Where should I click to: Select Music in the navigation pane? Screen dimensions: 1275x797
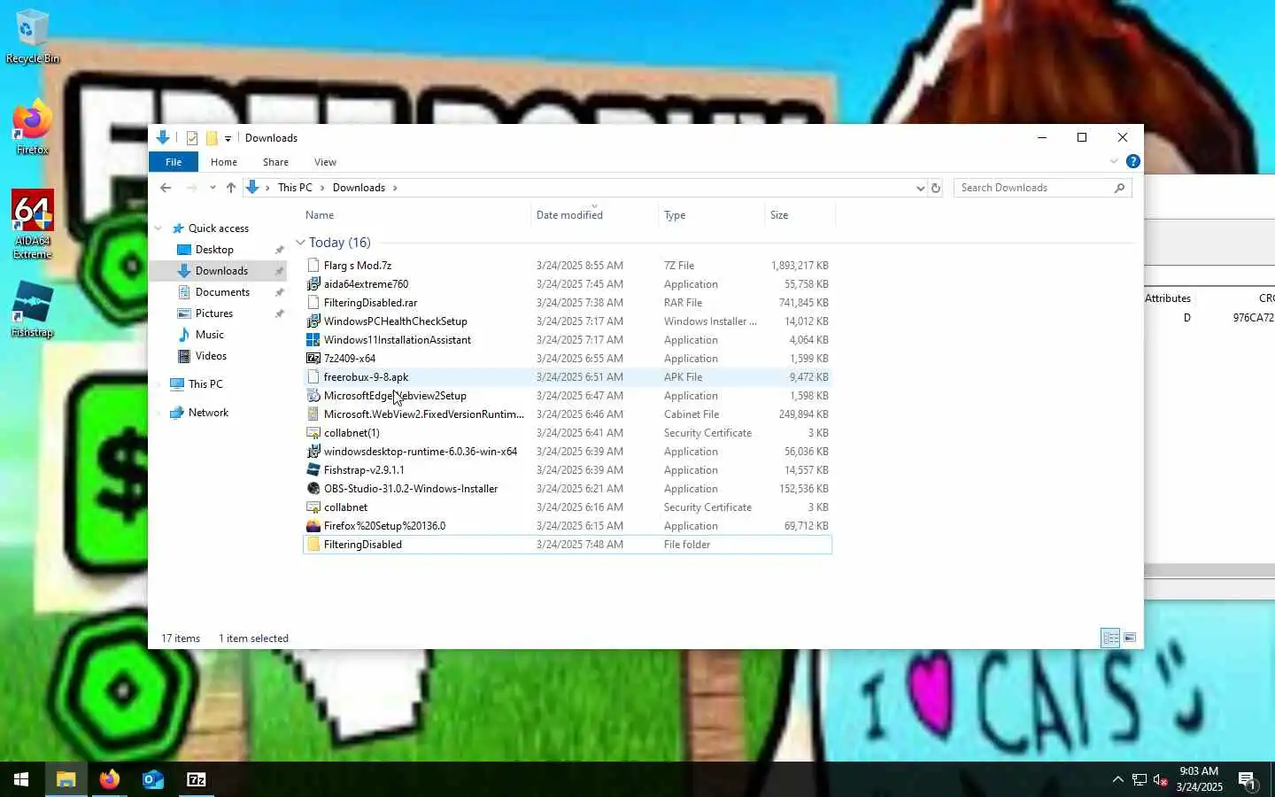[x=209, y=335]
